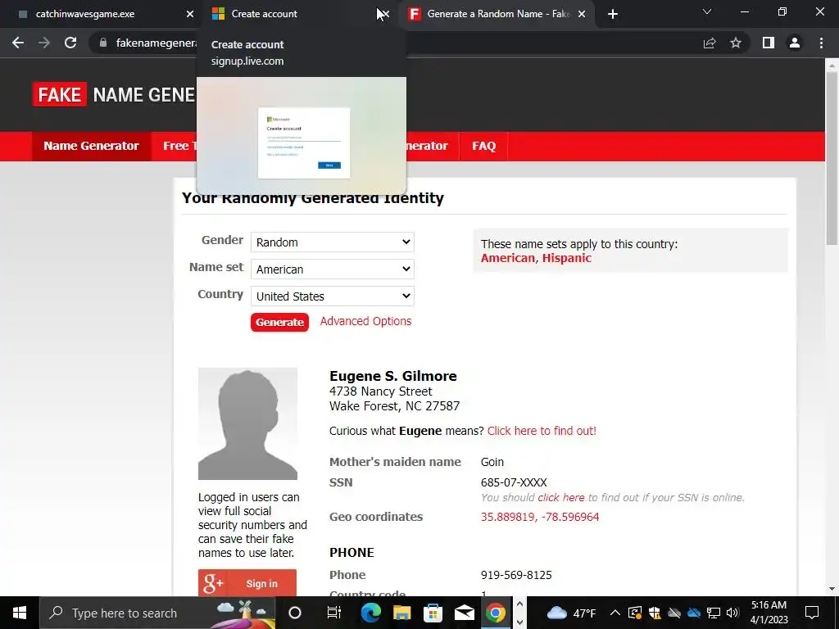Click the gray silhouette profile picture
The height and width of the screenshot is (629, 839).
[247, 423]
